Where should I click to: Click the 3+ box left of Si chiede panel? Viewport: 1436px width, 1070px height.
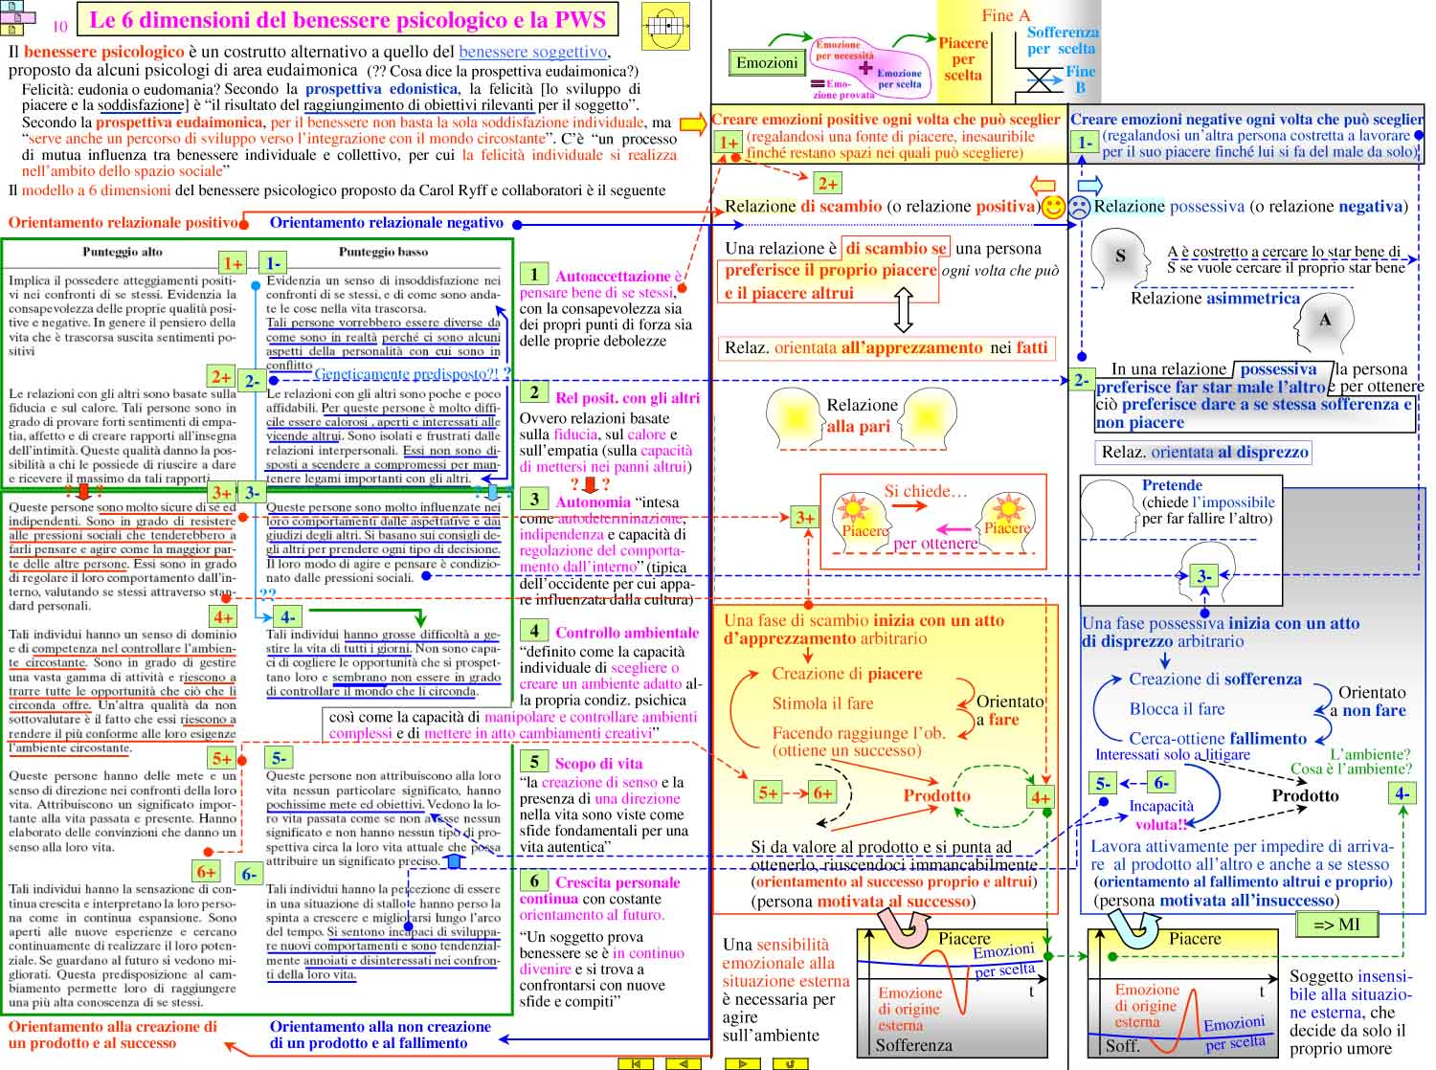pyautogui.click(x=804, y=518)
